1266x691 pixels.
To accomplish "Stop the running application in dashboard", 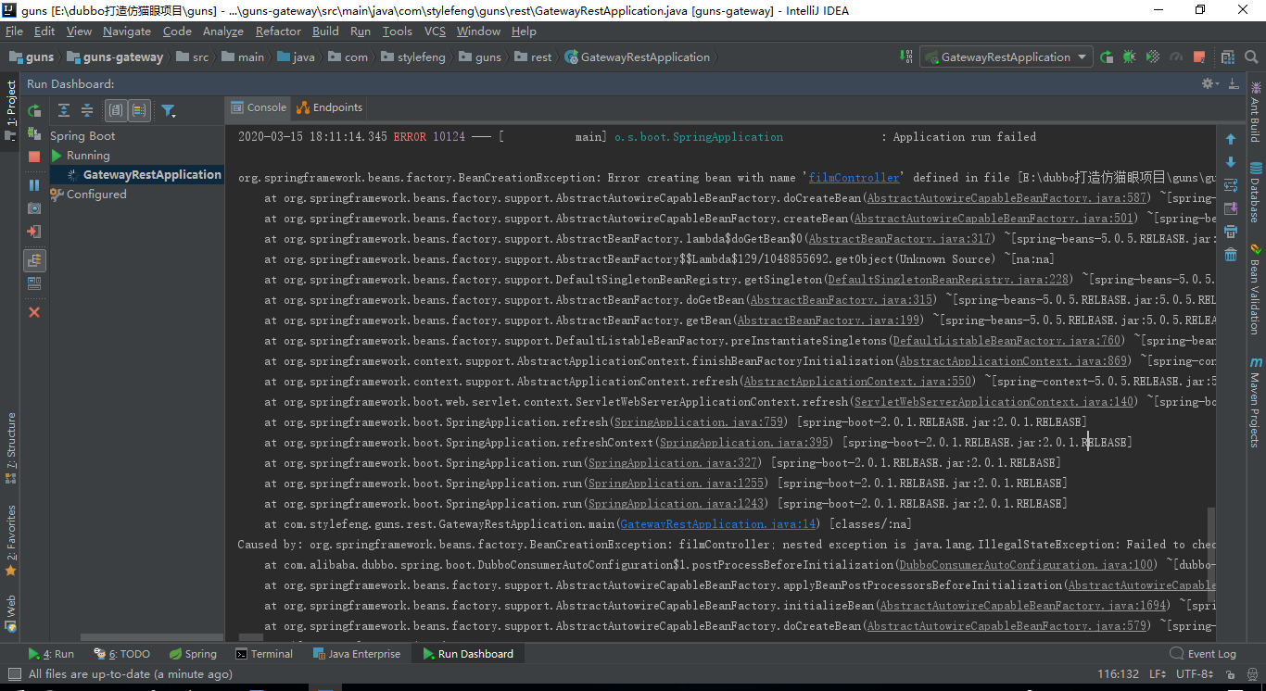I will click(x=34, y=157).
